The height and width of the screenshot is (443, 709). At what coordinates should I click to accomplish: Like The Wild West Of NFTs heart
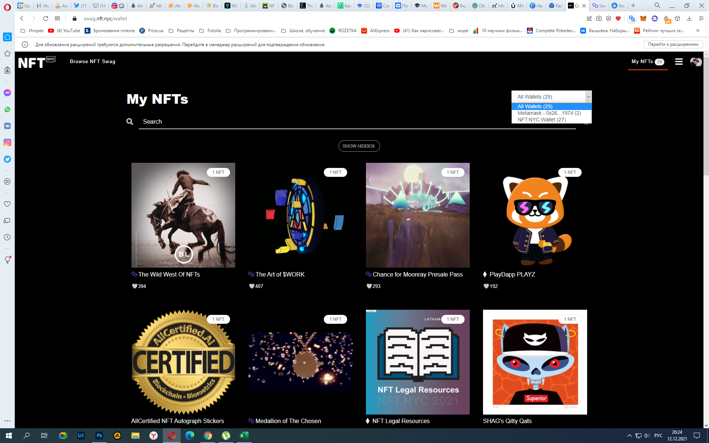[135, 286]
